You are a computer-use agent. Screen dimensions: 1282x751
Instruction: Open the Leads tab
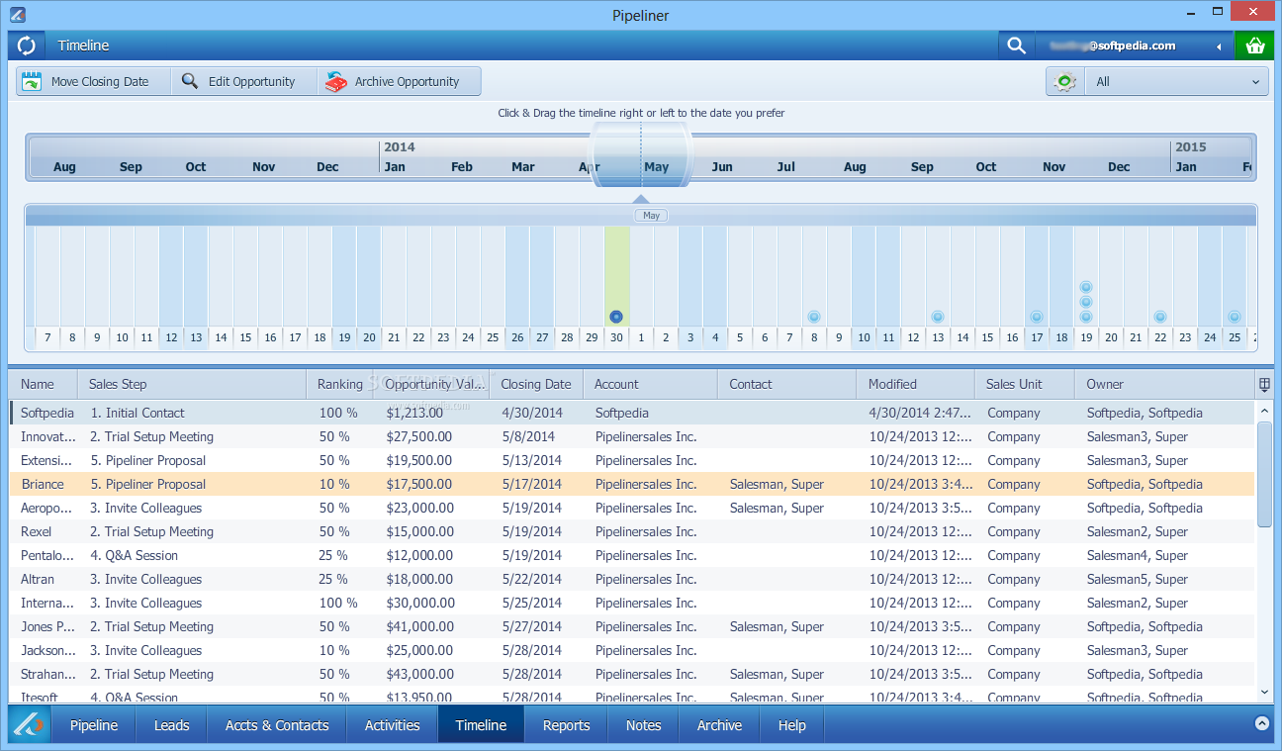pos(171,725)
